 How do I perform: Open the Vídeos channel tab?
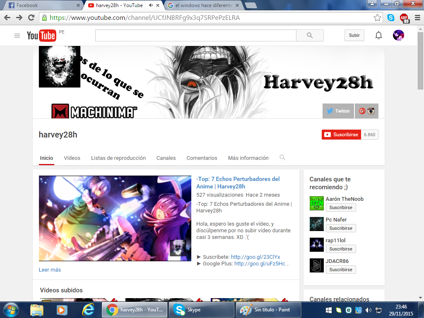point(72,158)
